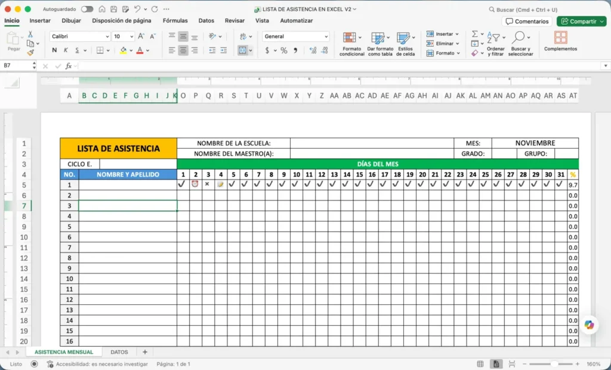
Task: Toggle the Autoguardado switch
Action: [87, 9]
